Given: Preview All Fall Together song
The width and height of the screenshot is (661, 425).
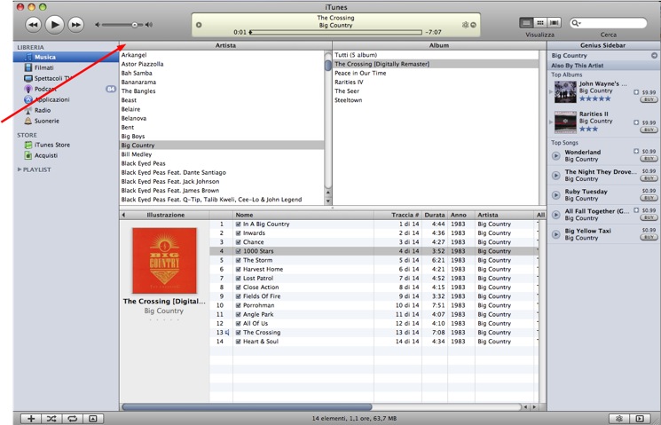Looking at the screenshot, I should click(556, 215).
